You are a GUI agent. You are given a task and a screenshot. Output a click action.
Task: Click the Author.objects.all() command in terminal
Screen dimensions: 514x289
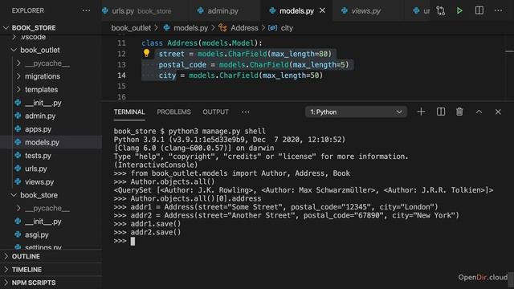coord(173,181)
